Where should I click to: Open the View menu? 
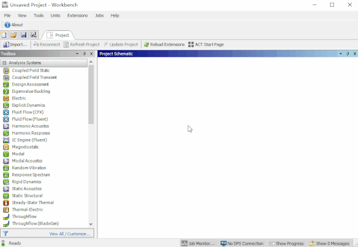22,16
